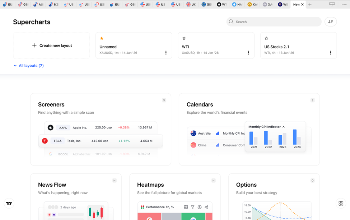The height and width of the screenshot is (220, 350).
Task: Unfavorite the Unnamed layout star
Action: pos(102,38)
